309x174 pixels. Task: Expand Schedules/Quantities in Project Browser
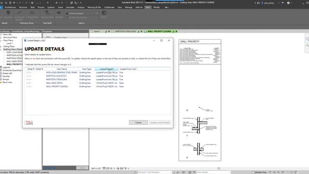pos(1,70)
